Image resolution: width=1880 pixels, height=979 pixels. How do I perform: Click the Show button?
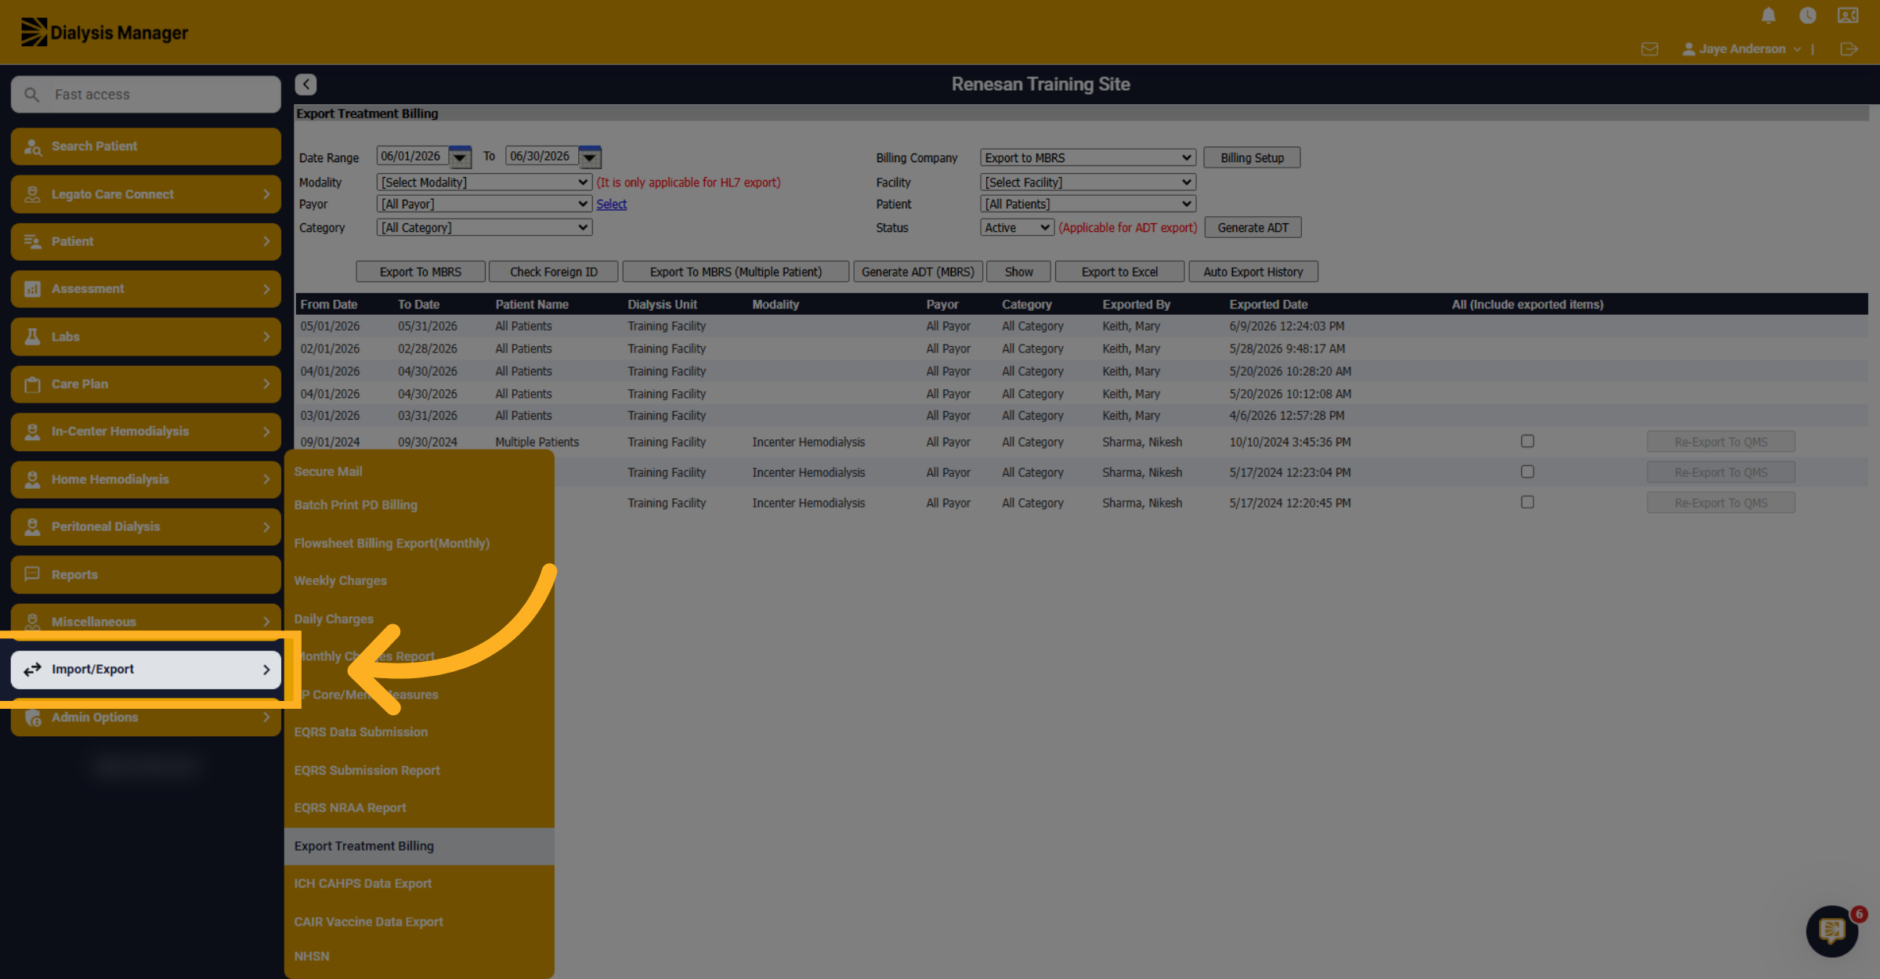pos(1018,272)
